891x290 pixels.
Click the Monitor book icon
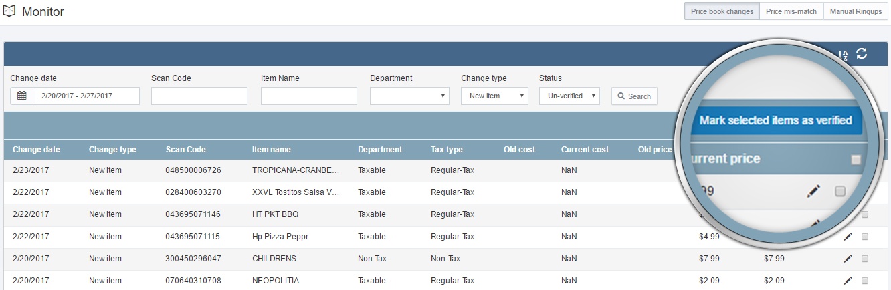click(9, 11)
